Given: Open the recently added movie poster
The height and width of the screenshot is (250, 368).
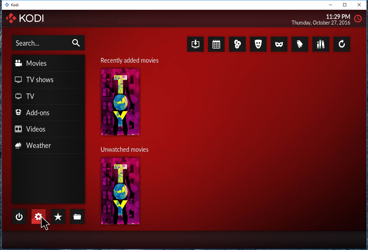Looking at the screenshot, I should 120,102.
